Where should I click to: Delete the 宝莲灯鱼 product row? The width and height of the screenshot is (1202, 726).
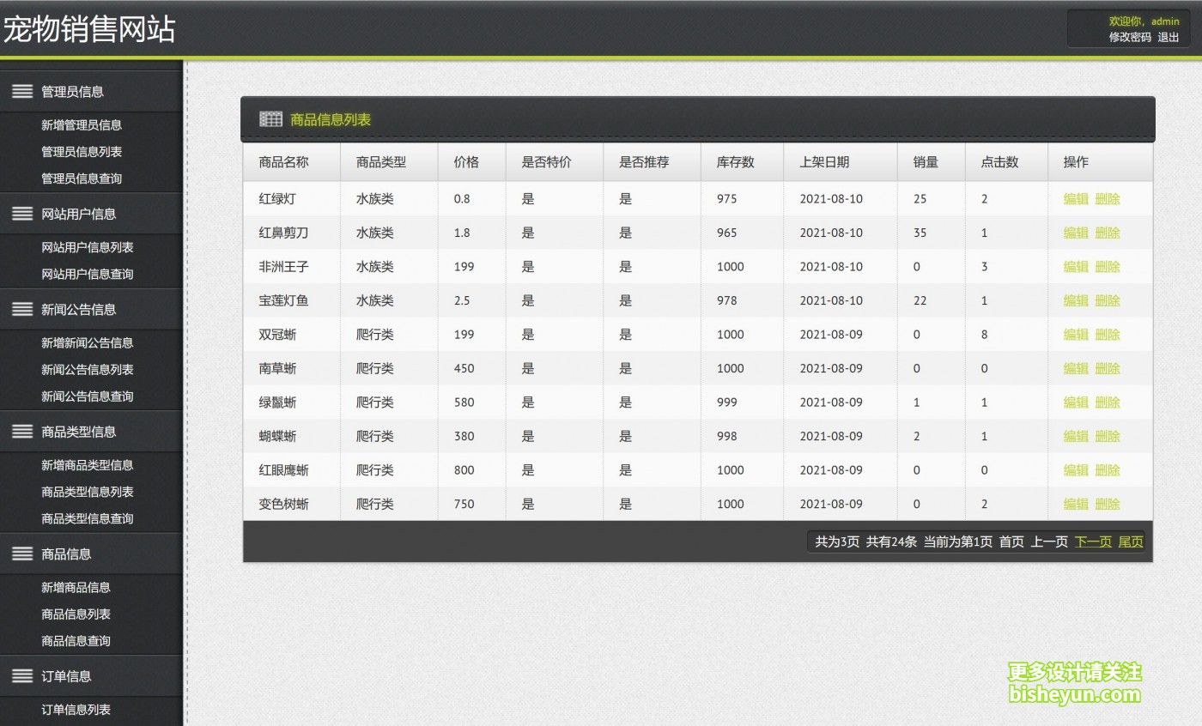point(1108,300)
